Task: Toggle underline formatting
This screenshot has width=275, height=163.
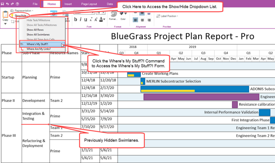Action: (86, 20)
